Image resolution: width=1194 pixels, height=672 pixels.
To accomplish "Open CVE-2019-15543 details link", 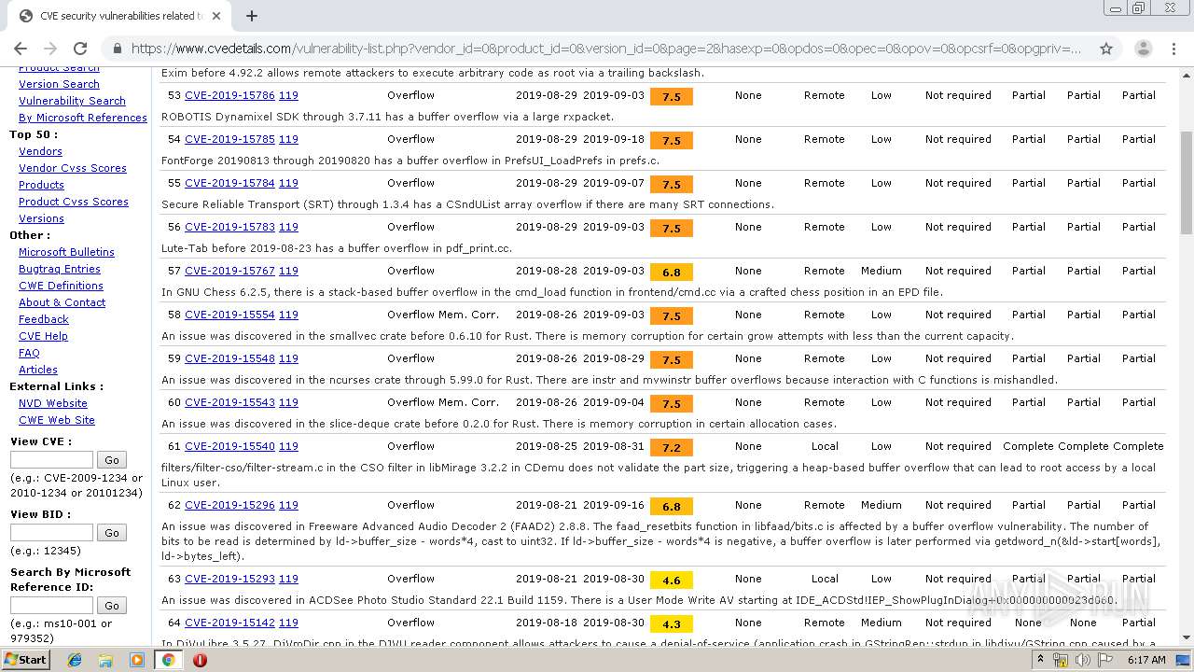I will pos(229,402).
